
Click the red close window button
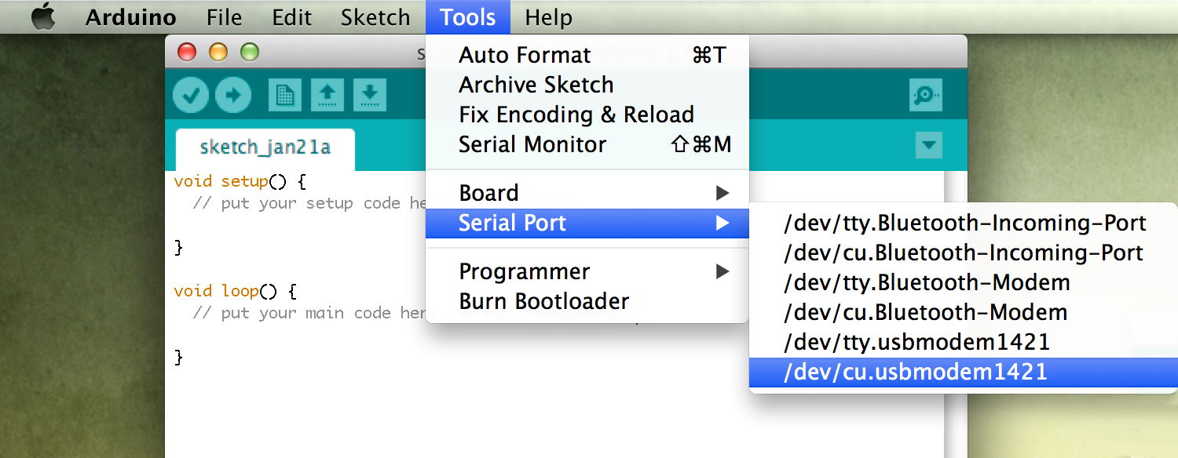click(x=187, y=53)
